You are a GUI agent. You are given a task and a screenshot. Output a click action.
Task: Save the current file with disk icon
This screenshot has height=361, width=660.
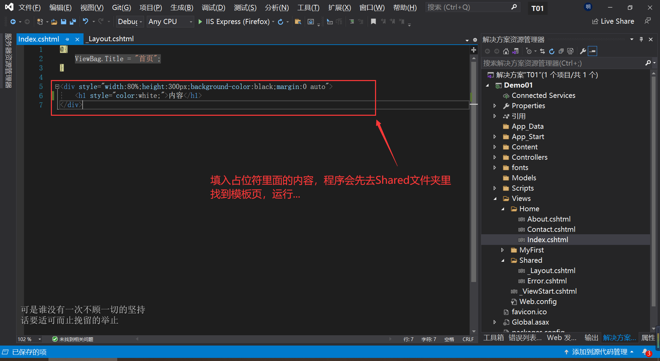click(x=64, y=22)
